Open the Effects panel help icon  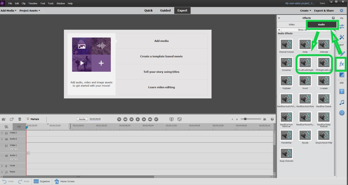pos(333,18)
